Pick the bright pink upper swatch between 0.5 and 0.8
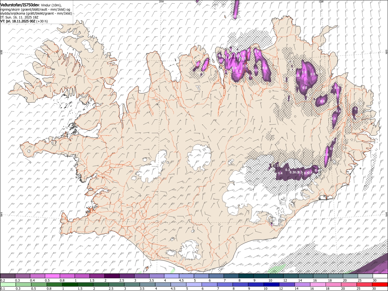388x291 pixels. pyautogui.click(x=52, y=276)
